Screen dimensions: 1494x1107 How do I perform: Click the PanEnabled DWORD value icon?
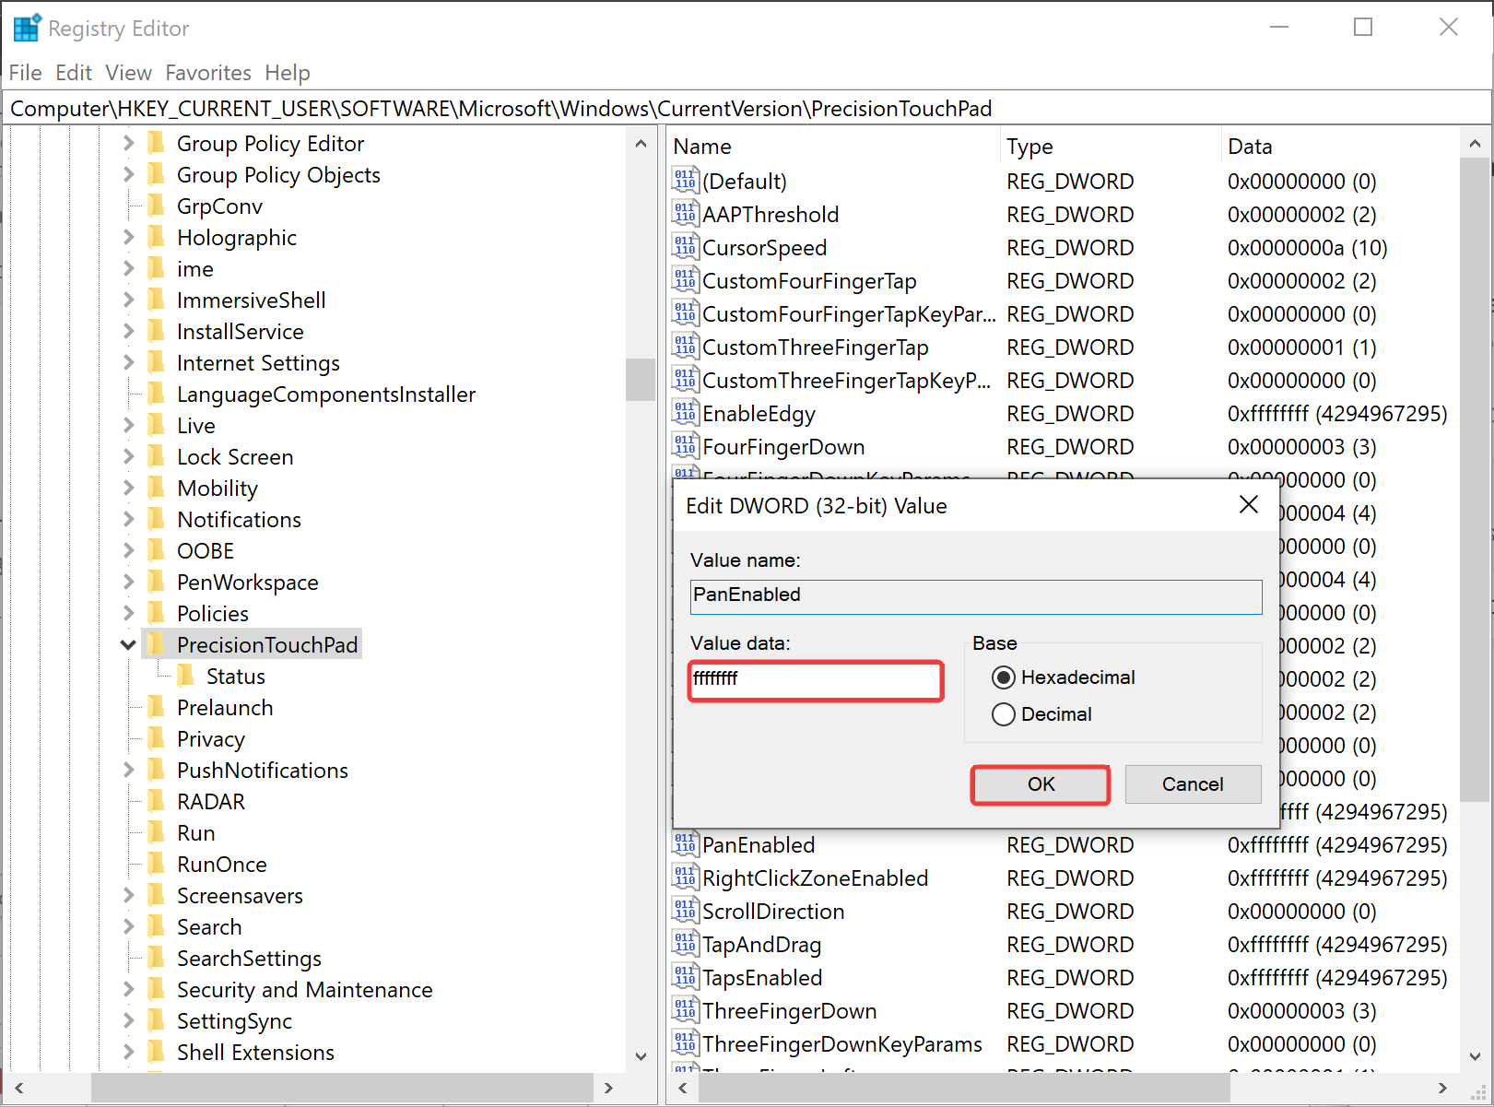tap(685, 844)
